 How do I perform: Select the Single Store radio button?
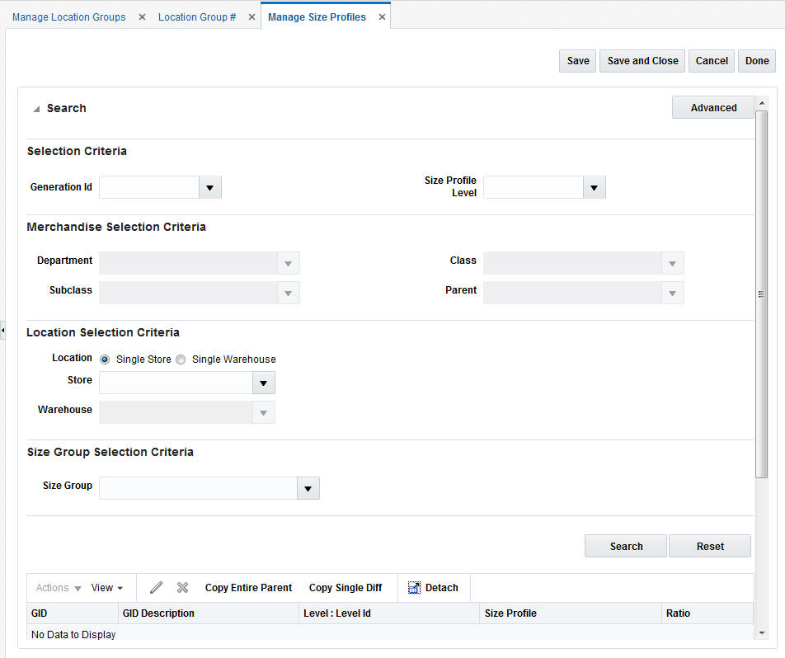pos(104,360)
